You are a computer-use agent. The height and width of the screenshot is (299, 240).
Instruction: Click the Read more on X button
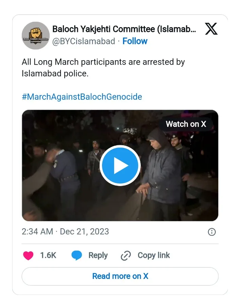point(120,276)
